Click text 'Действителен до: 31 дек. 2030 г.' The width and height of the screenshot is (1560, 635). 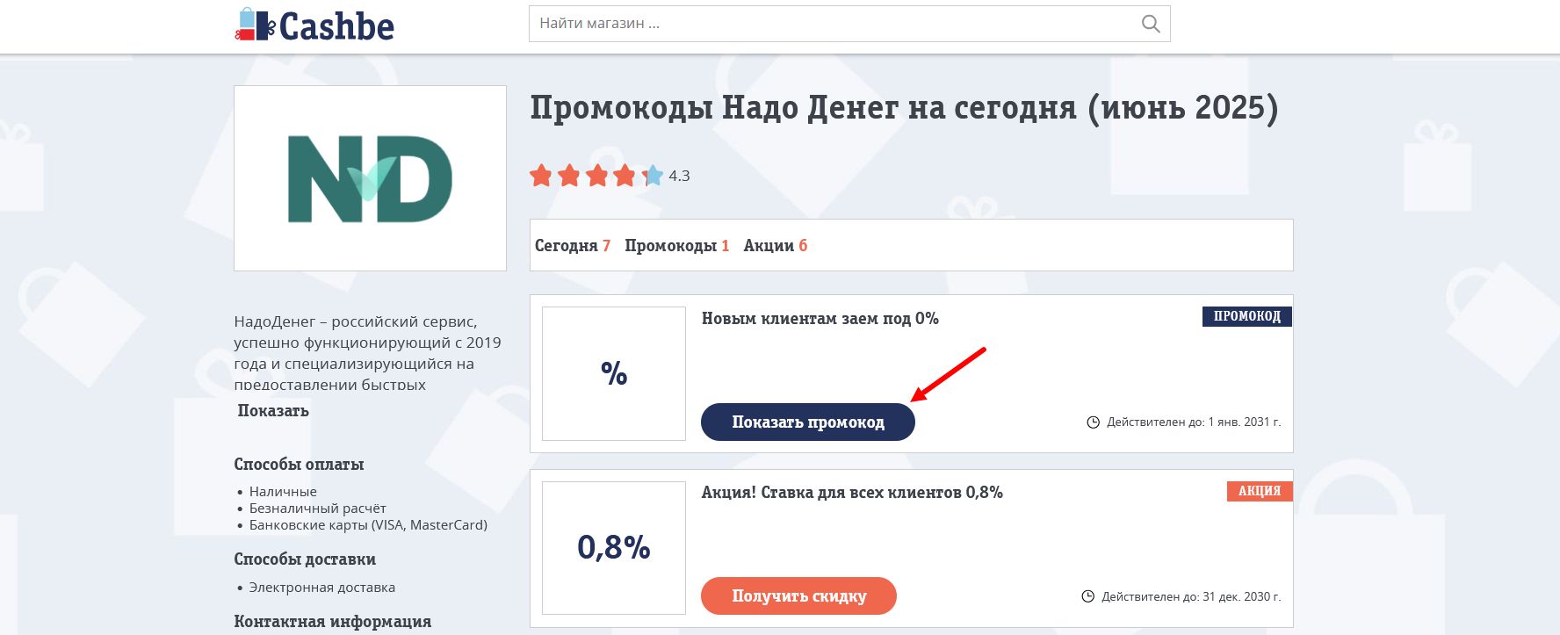tap(1191, 596)
